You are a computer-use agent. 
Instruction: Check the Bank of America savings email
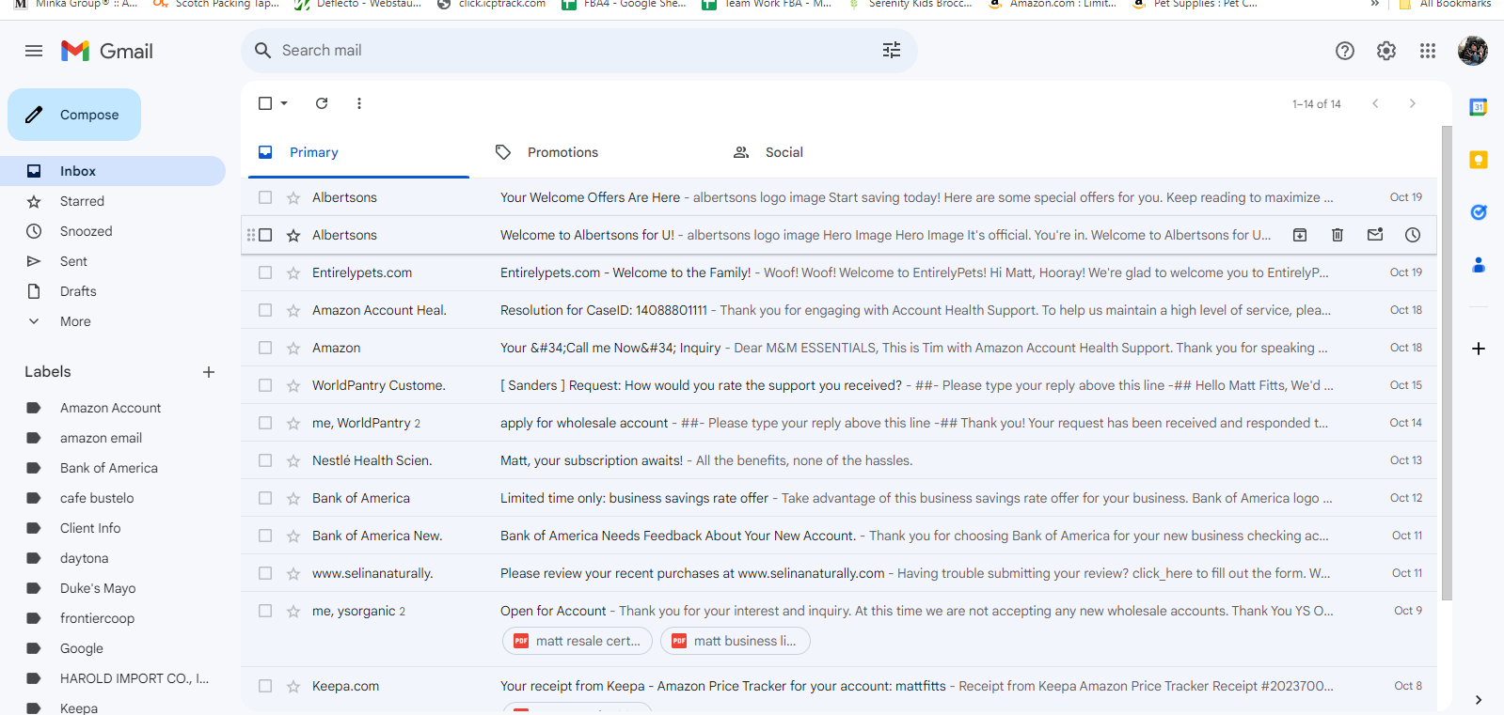point(265,498)
